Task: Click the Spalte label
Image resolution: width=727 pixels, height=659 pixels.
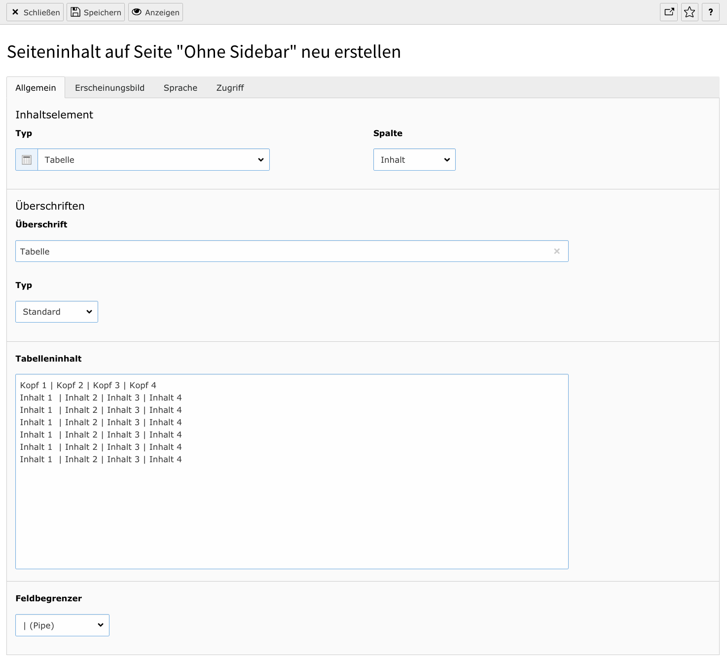Action: [x=388, y=133]
